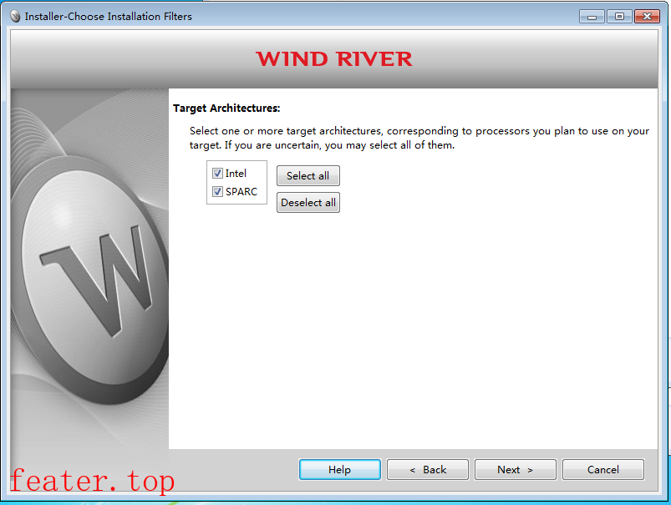Screen dimensions: 671x505
Task: Click the Wind River W emblem image
Action: coord(90,280)
